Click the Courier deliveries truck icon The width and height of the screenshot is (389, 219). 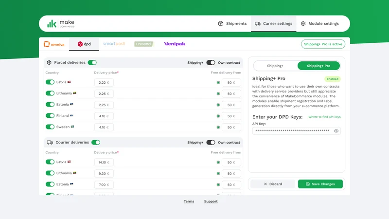click(x=50, y=142)
